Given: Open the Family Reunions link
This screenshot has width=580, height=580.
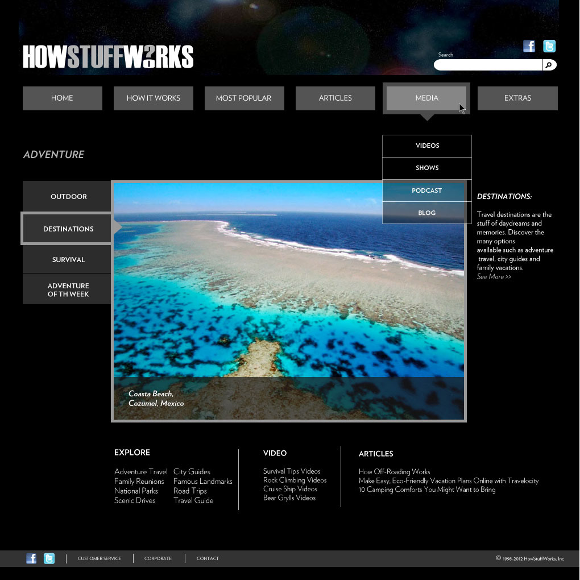Looking at the screenshot, I should pyautogui.click(x=139, y=481).
